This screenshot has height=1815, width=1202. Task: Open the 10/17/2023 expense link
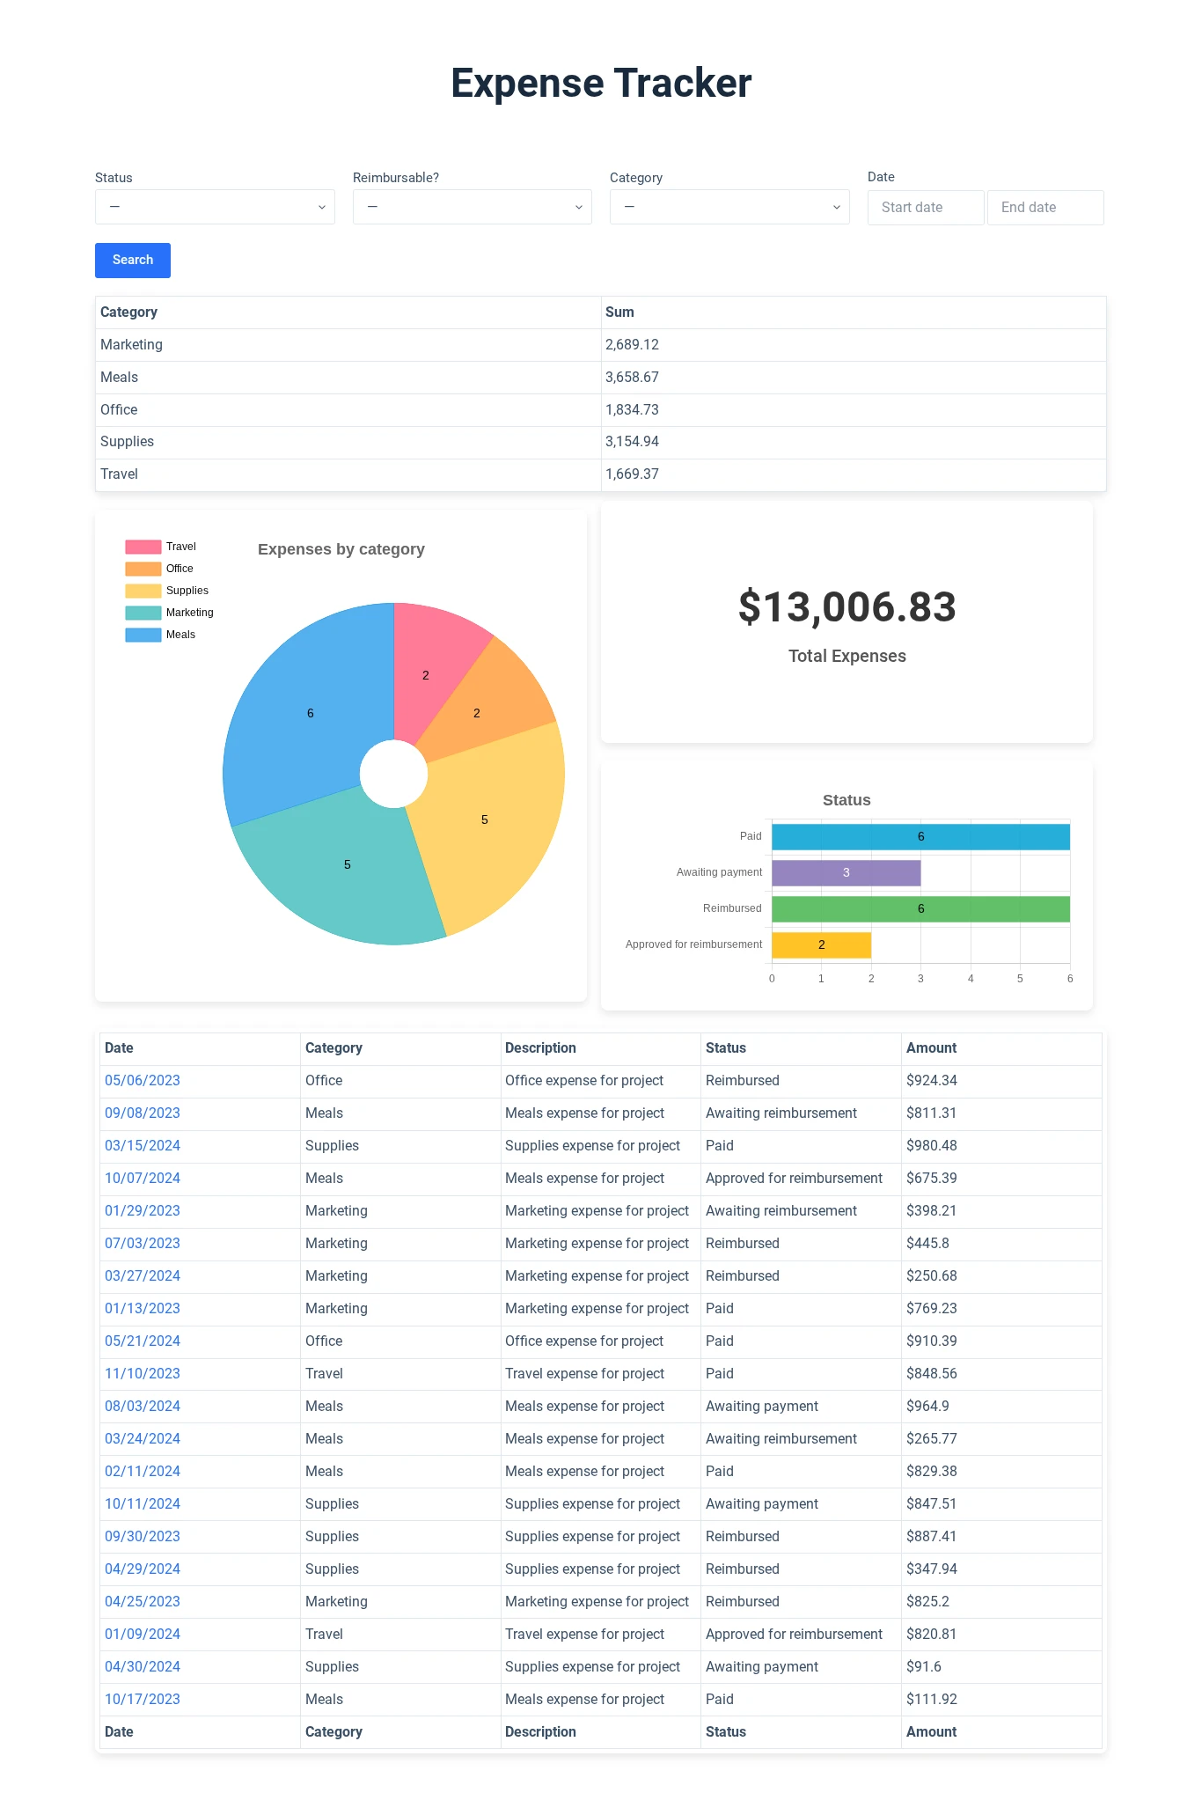[x=143, y=1700]
